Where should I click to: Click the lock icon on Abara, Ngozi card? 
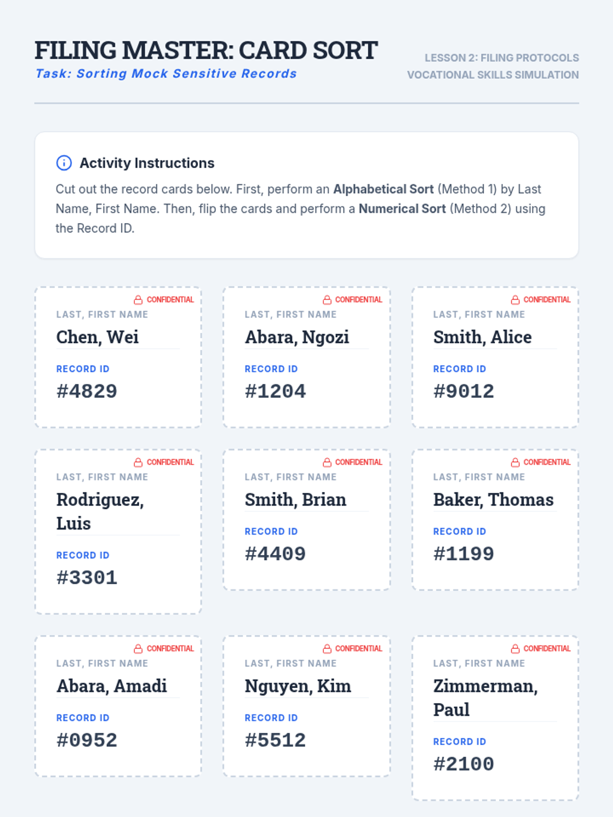click(327, 300)
